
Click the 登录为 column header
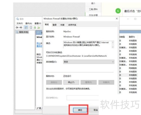tap(132, 37)
